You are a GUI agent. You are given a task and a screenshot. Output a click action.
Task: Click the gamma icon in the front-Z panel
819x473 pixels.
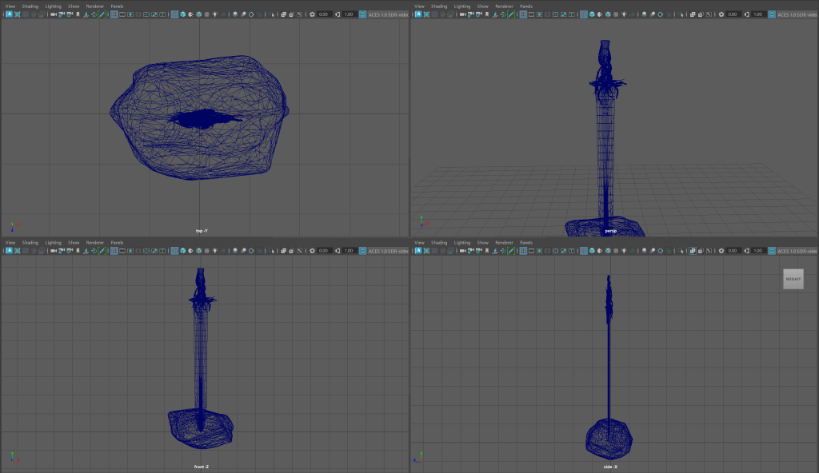[337, 250]
